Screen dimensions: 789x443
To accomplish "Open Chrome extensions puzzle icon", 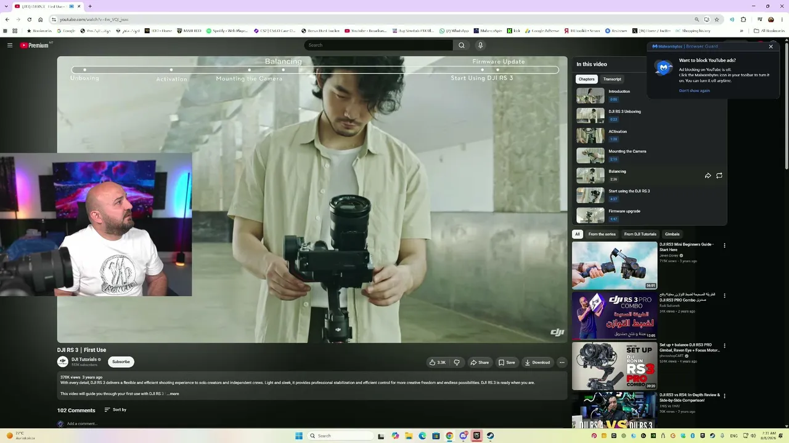I will [x=743, y=20].
